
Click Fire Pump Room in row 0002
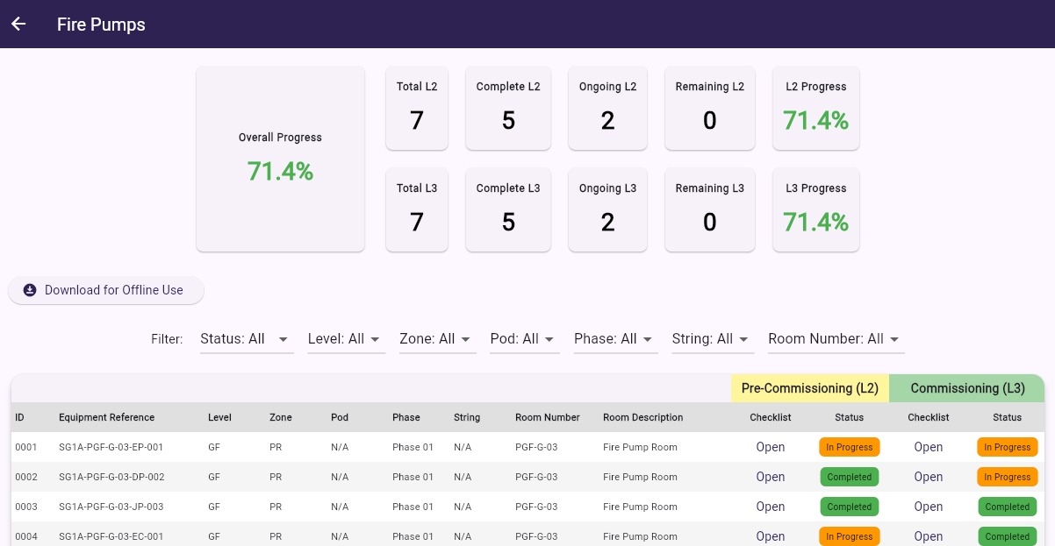click(x=641, y=477)
